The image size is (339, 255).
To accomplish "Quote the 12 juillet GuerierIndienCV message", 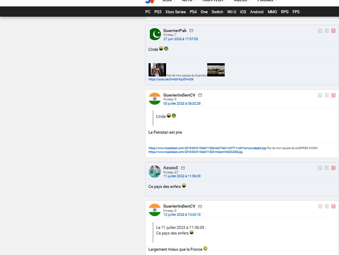I will 320,206.
